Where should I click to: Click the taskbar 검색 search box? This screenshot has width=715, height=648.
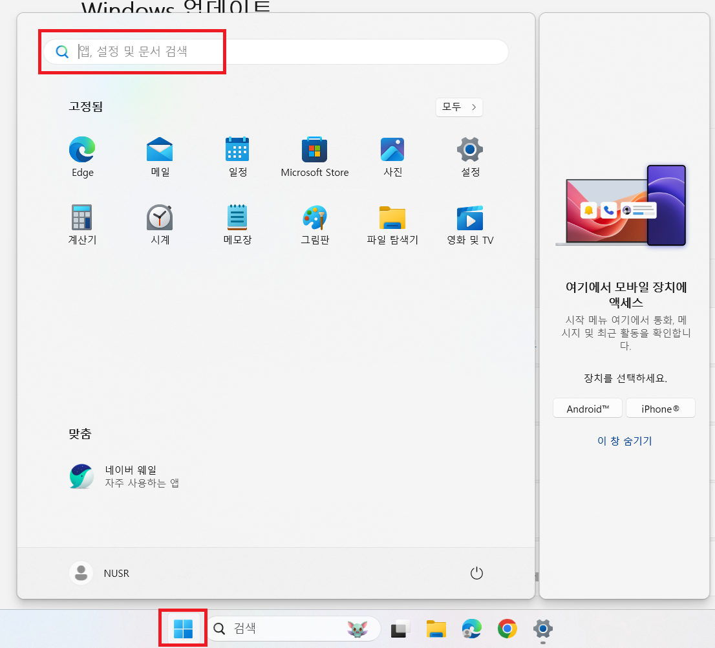[293, 629]
